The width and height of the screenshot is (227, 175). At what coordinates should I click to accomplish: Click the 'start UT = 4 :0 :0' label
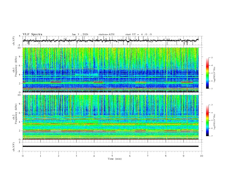[x=138, y=34]
